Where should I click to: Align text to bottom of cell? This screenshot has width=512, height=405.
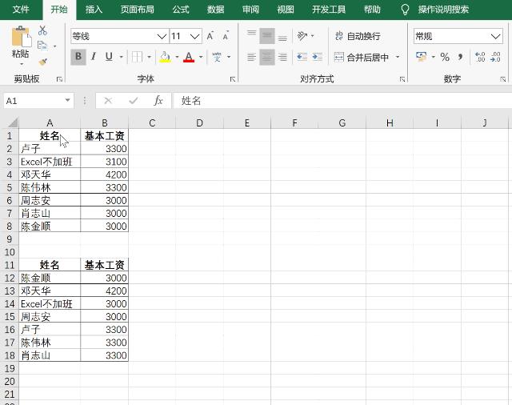pyautogui.click(x=282, y=36)
